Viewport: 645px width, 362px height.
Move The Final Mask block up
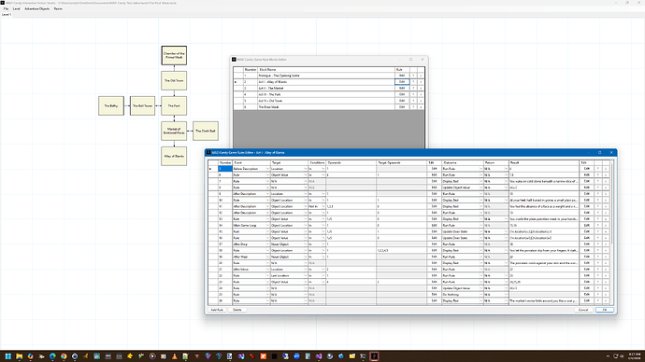pos(413,106)
